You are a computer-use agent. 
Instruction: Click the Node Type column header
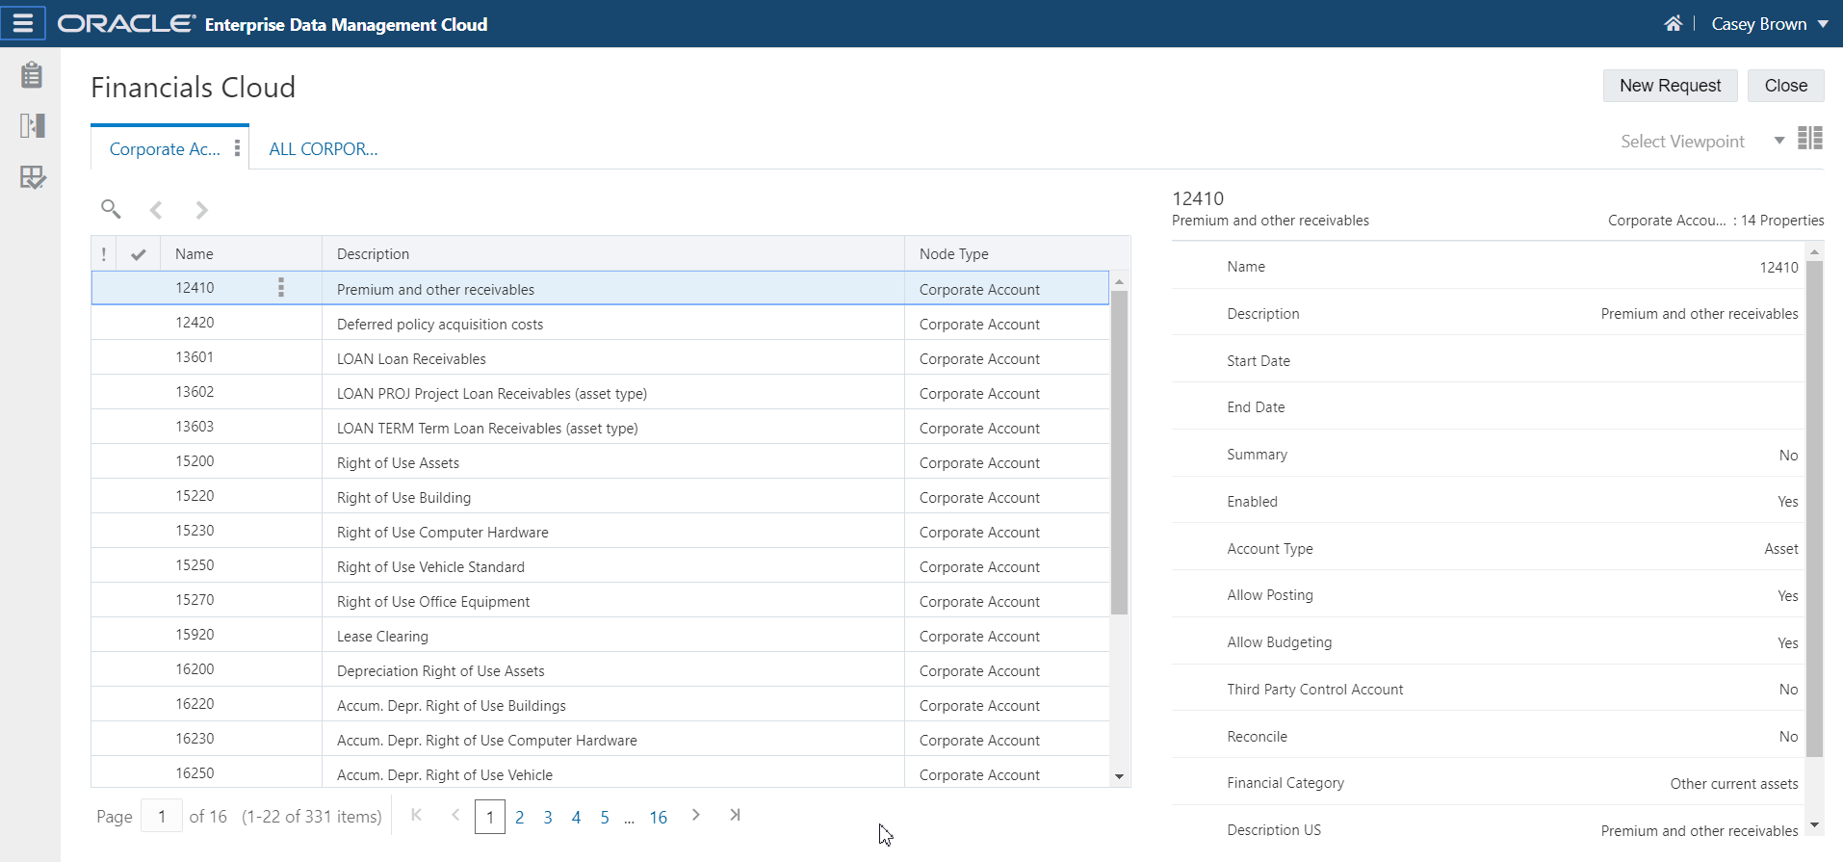point(1017,254)
